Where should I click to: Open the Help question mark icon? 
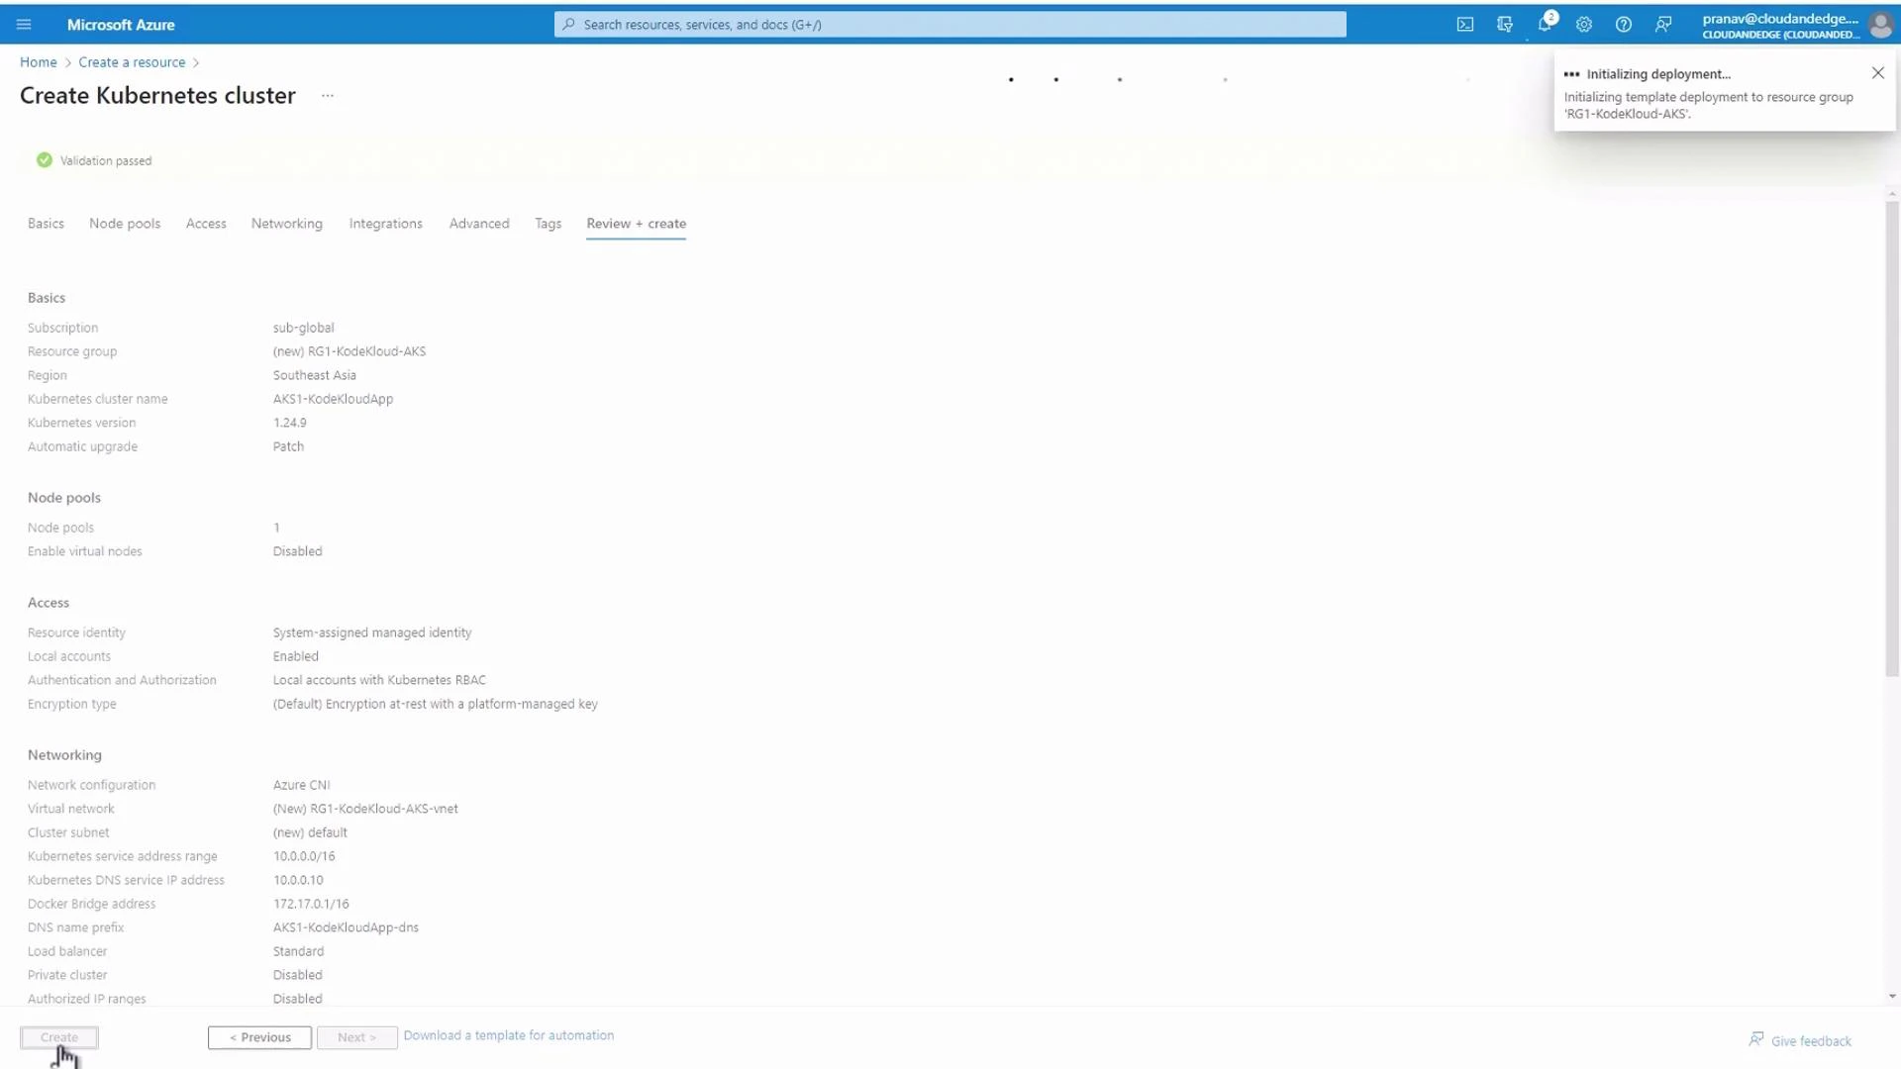[1623, 24]
